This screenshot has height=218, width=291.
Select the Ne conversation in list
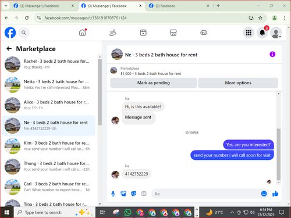[x=49, y=126]
